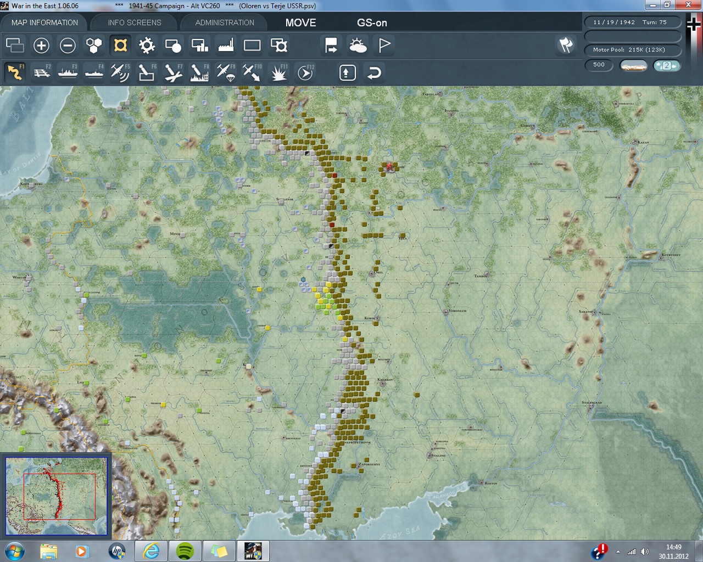Select the F3 naval transport mode
The width and height of the screenshot is (703, 562).
coord(68,72)
